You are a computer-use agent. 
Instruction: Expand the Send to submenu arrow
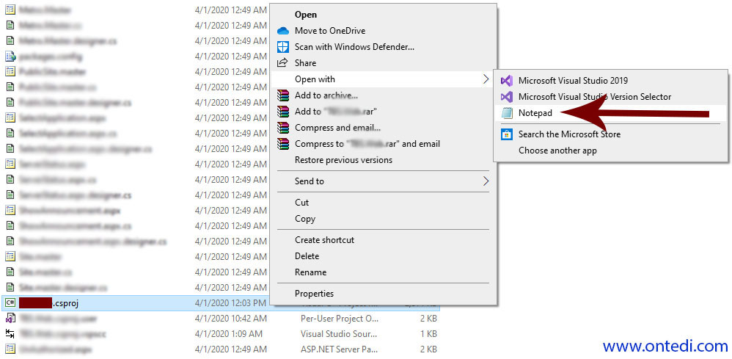(x=486, y=181)
